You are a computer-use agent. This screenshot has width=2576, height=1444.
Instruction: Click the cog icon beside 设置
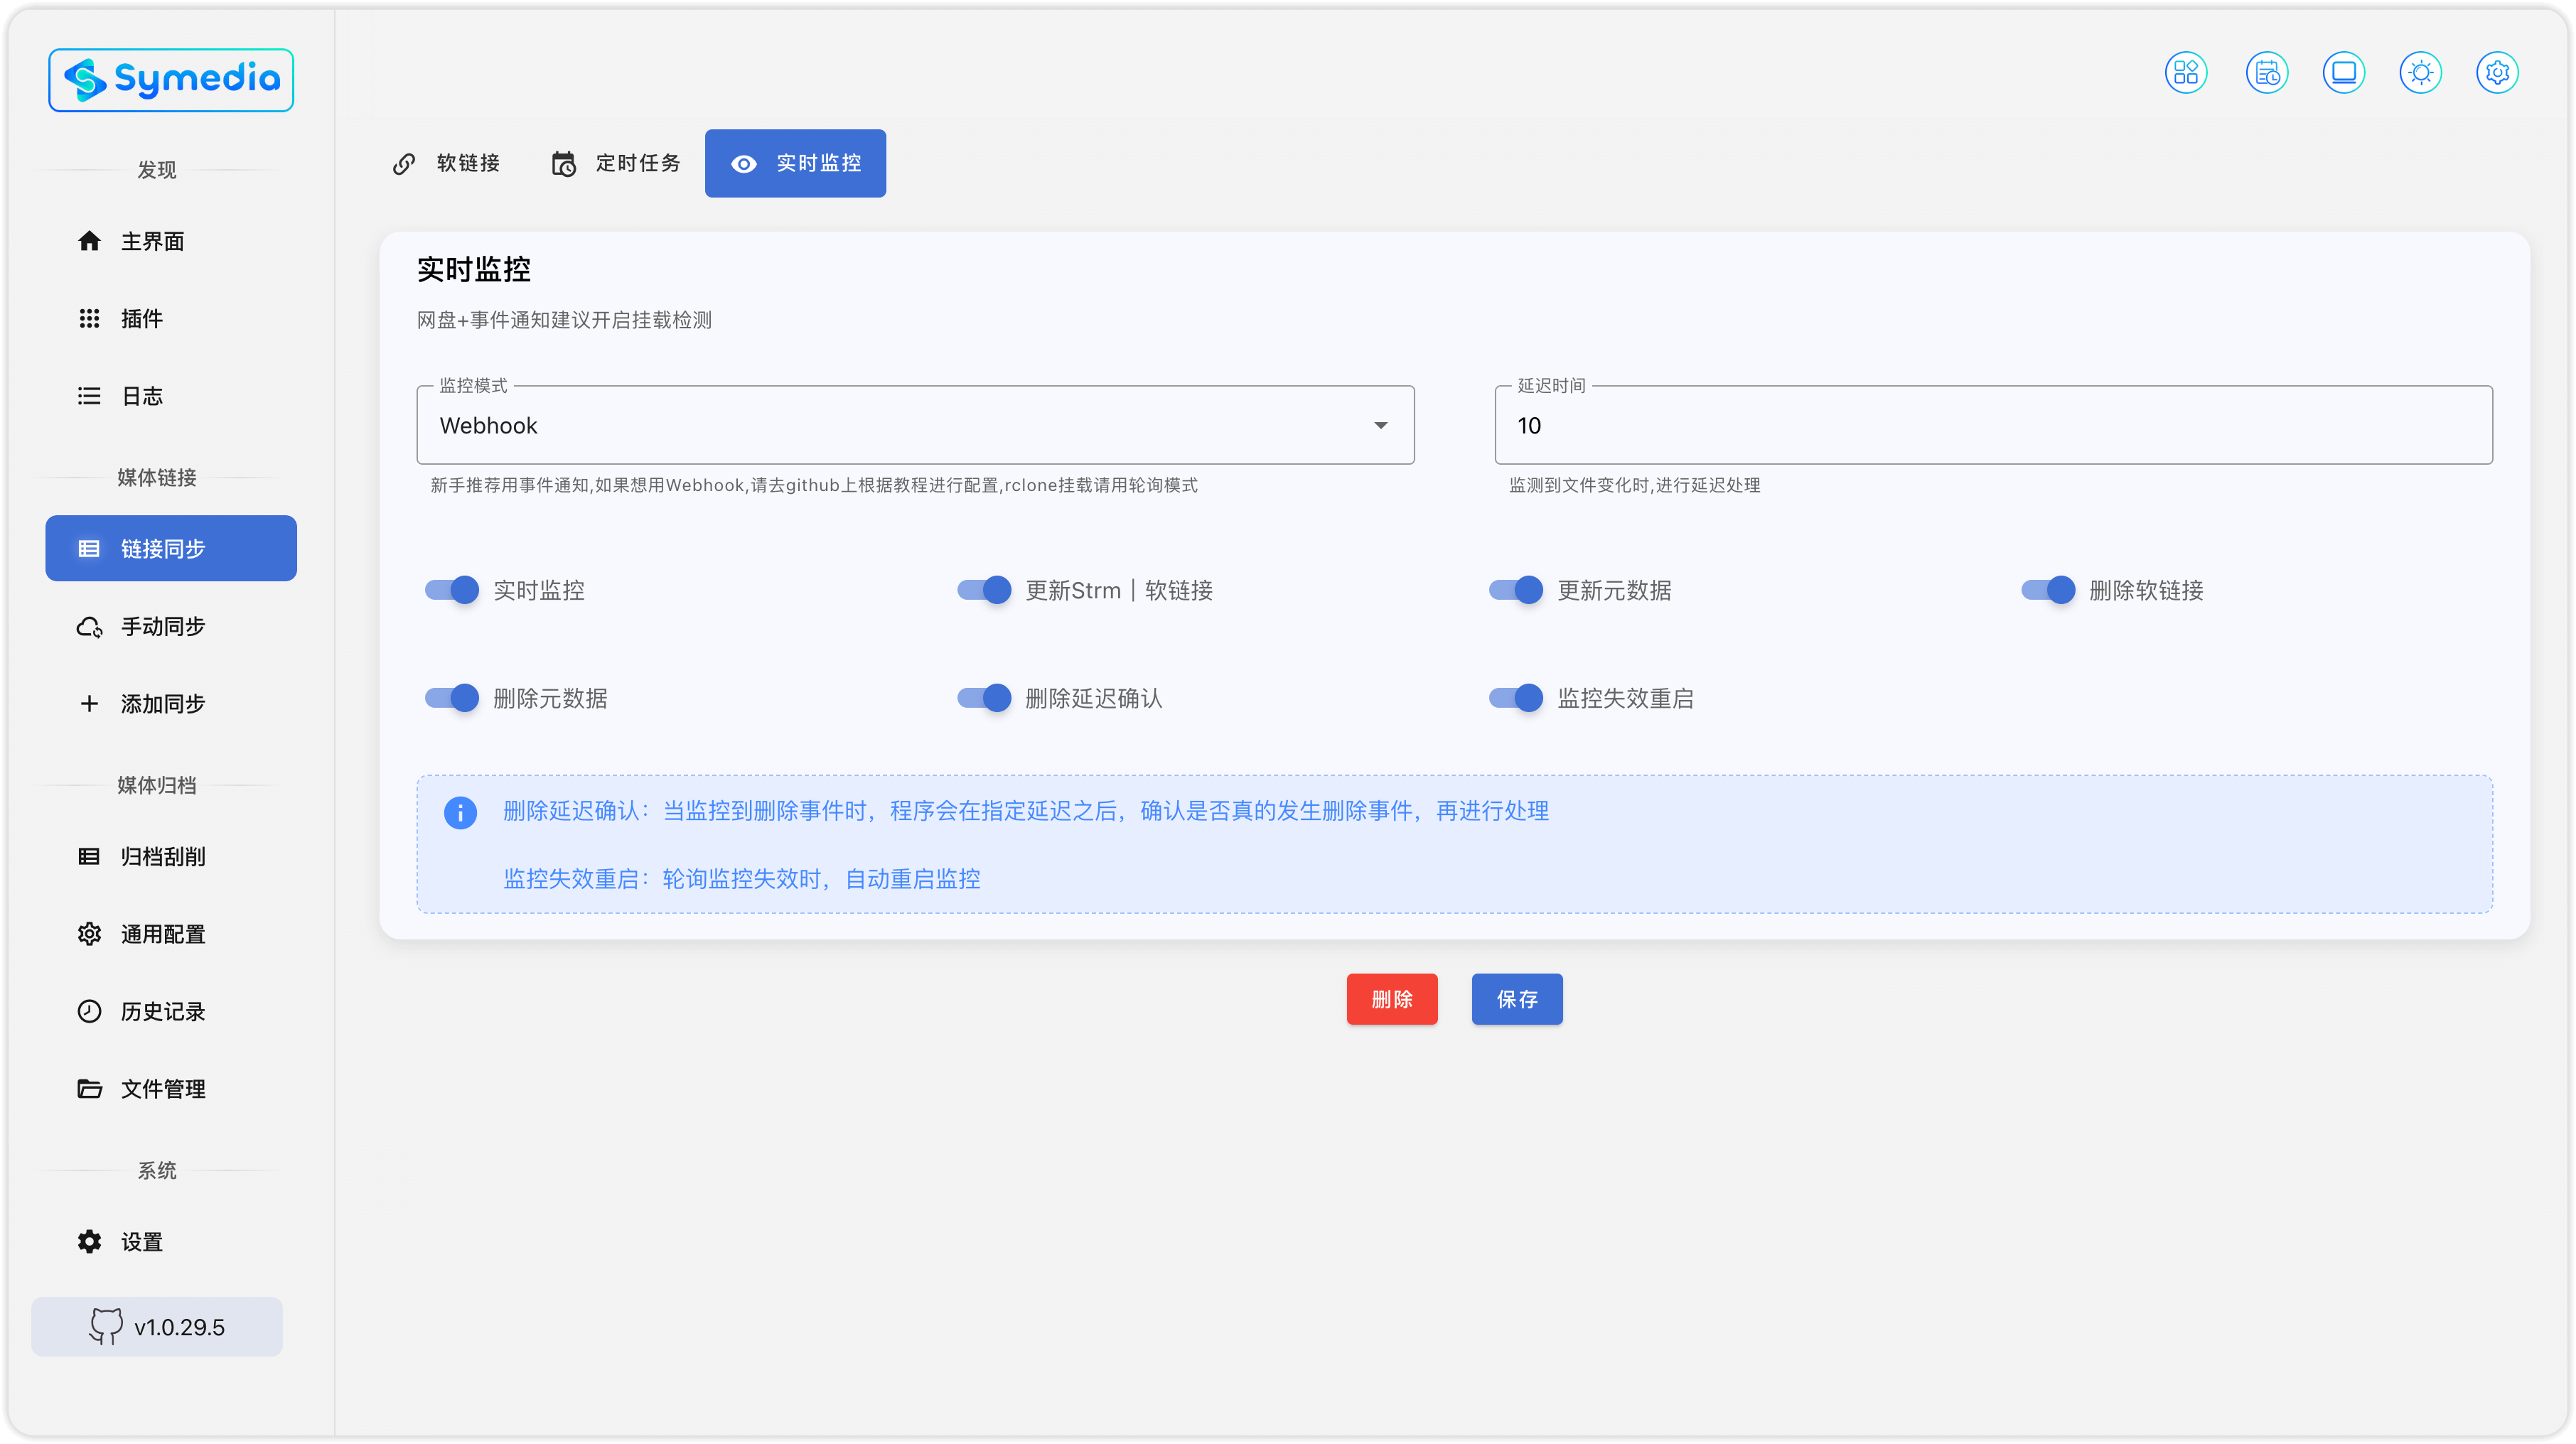(89, 1242)
